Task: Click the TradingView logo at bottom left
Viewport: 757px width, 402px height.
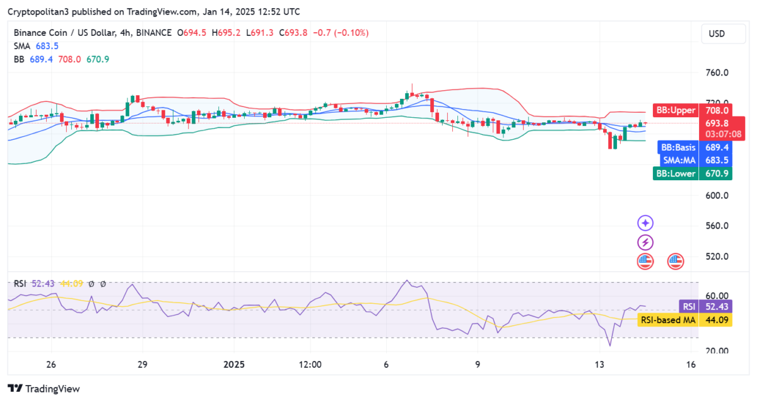Action: click(44, 389)
